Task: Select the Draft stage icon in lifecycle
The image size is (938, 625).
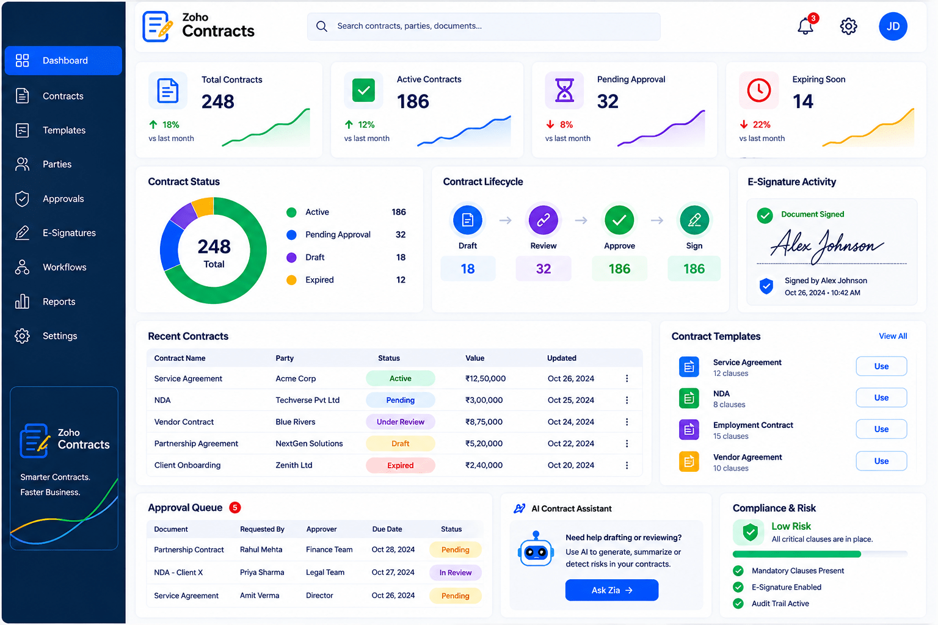Action: click(x=468, y=220)
